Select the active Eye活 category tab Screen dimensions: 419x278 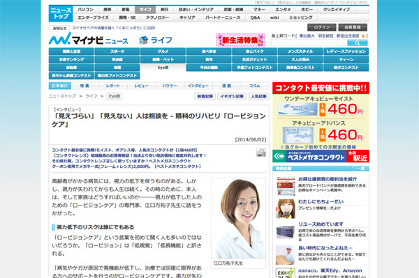163,68
